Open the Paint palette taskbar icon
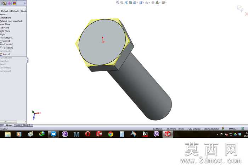 pos(30,134)
